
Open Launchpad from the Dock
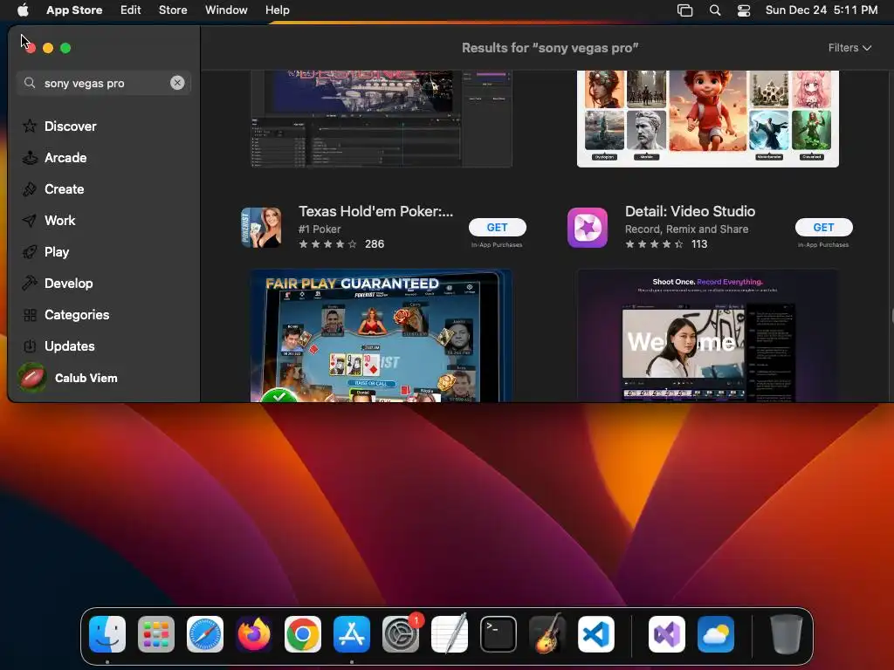(156, 633)
